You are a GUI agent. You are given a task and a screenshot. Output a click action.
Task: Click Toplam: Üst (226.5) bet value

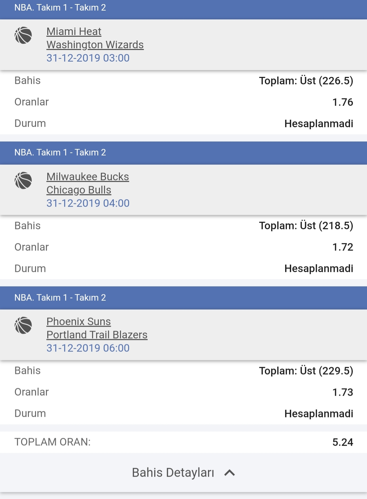[306, 81]
